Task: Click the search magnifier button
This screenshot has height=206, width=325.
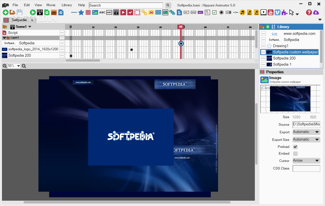Action: 168,5
